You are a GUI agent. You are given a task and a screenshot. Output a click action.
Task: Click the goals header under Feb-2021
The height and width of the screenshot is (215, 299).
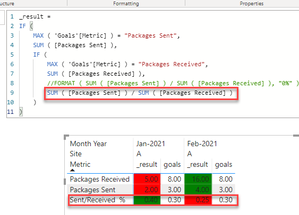coord(224,165)
